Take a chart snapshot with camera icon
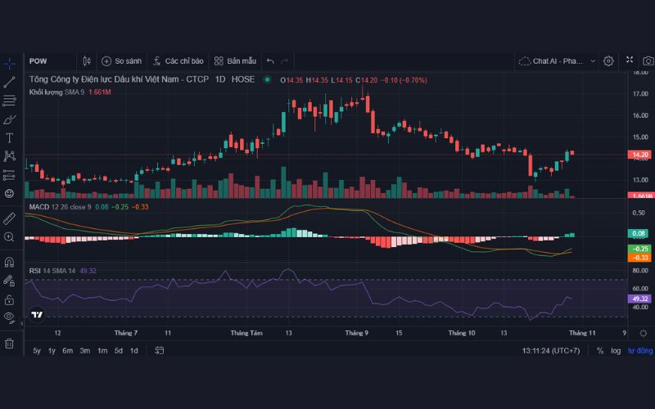Image resolution: width=655 pixels, height=409 pixels. (x=648, y=61)
